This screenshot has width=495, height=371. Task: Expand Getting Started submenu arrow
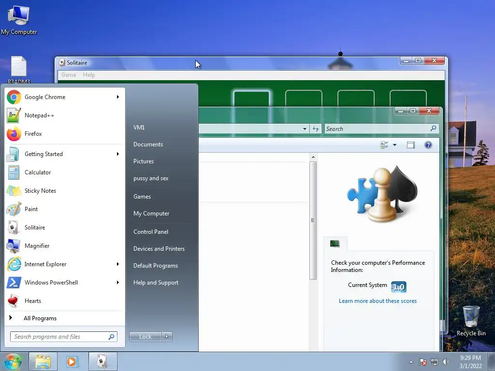point(118,154)
